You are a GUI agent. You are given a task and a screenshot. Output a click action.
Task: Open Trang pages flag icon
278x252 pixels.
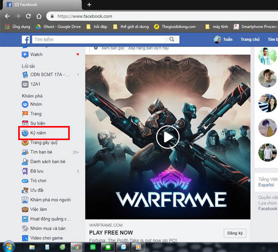pos(25,114)
